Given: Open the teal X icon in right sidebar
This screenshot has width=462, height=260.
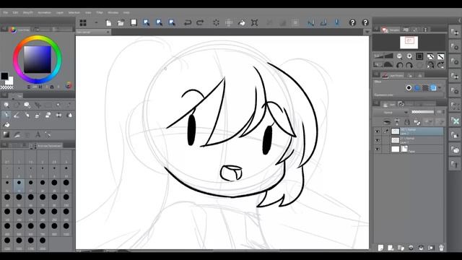Looking at the screenshot, I should [x=455, y=121].
